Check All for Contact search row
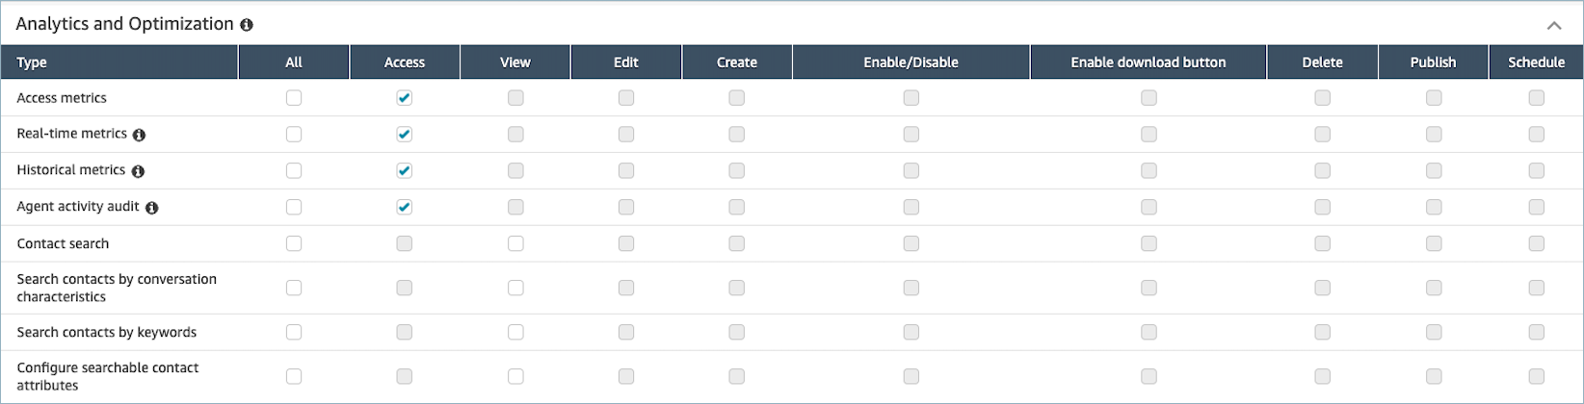The height and width of the screenshot is (404, 1584). [294, 244]
